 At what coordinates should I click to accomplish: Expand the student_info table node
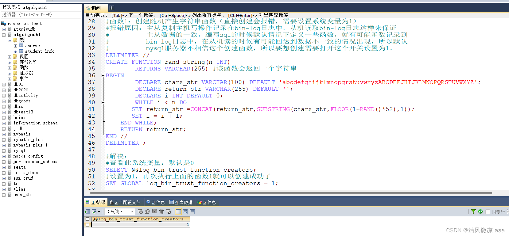coord(15,51)
